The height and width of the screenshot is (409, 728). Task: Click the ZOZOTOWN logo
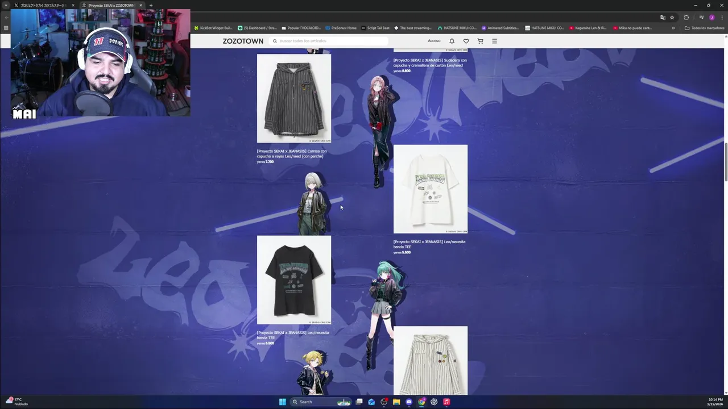pyautogui.click(x=243, y=41)
